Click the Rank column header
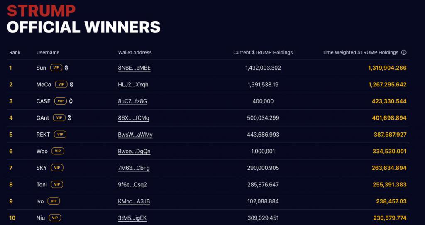This screenshot has height=225, width=425. point(15,53)
